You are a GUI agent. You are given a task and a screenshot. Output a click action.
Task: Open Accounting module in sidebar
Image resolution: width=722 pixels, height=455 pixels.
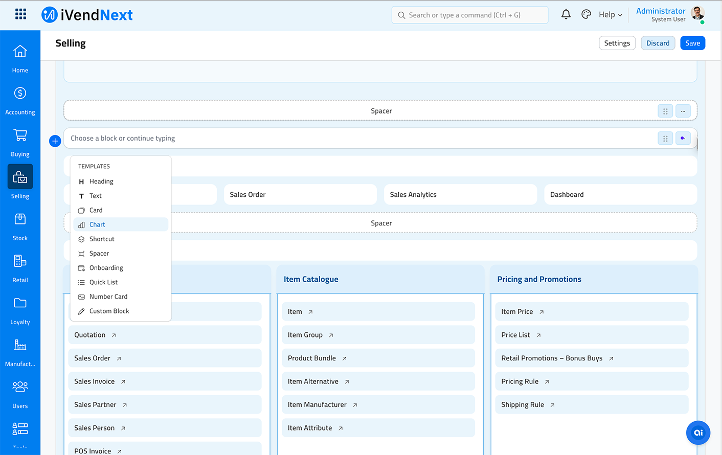click(20, 101)
